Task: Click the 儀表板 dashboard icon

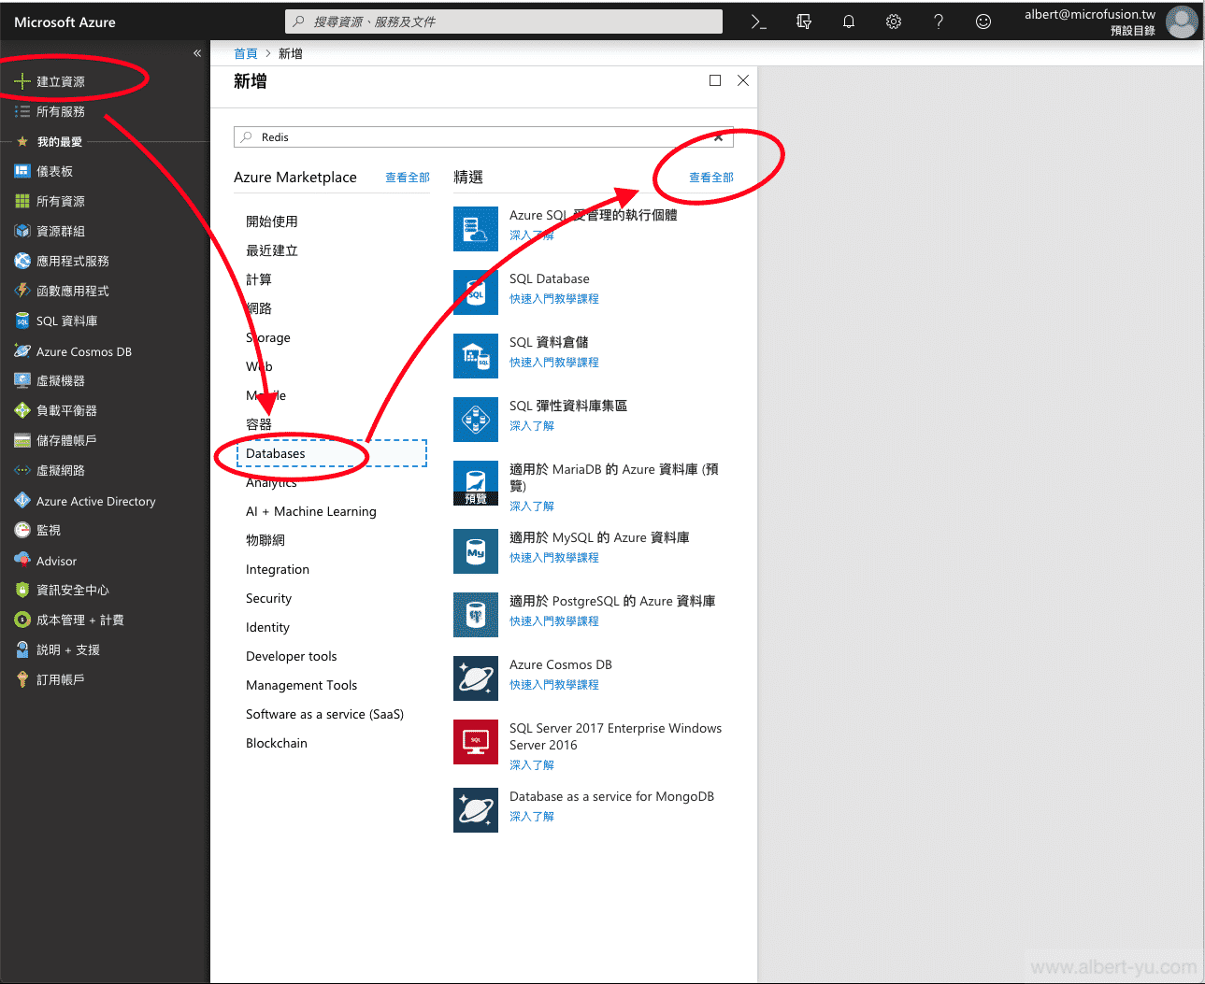Action: pos(22,171)
